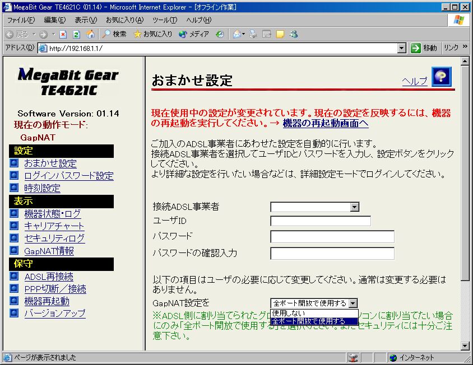Screen dimensions: 473x365
Task: Click the Refresh page toolbar icon
Action: (x=77, y=34)
